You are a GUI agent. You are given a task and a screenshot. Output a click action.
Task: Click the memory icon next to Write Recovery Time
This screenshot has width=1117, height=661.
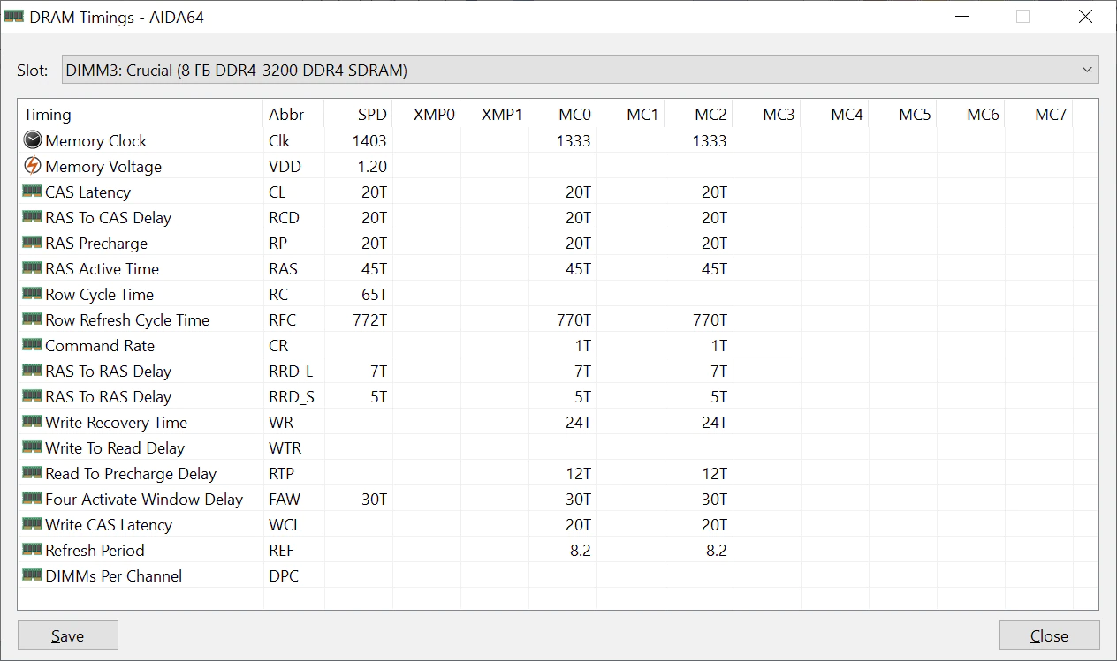click(x=33, y=422)
